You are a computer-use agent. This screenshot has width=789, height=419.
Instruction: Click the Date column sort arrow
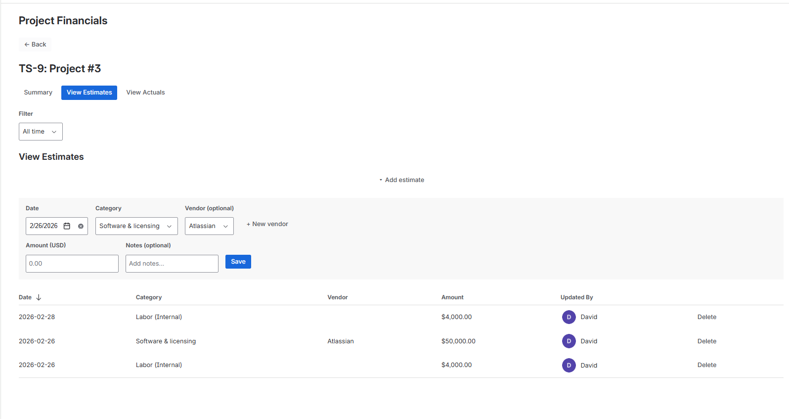coord(39,297)
